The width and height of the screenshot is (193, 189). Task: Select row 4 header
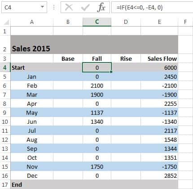coord(5,67)
